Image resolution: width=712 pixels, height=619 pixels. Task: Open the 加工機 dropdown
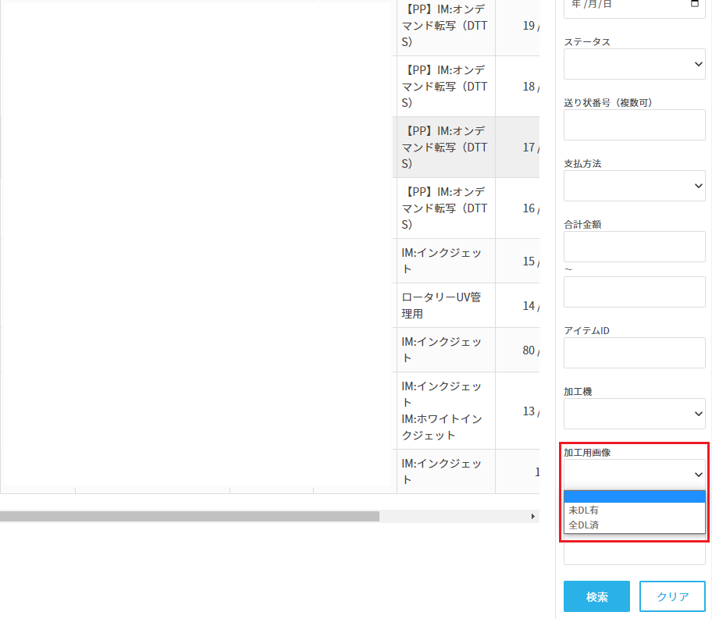click(634, 414)
